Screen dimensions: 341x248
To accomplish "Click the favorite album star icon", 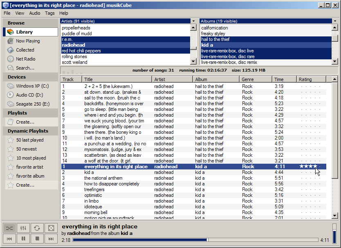I will point(10,176).
